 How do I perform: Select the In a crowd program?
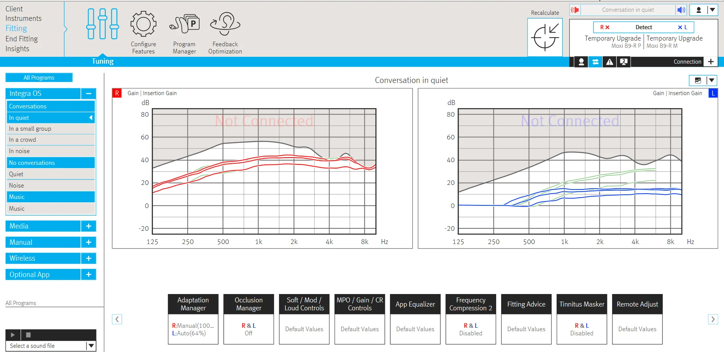tap(51, 140)
